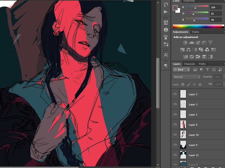
Task: Add an Invert adjustment
Action: 186,57
